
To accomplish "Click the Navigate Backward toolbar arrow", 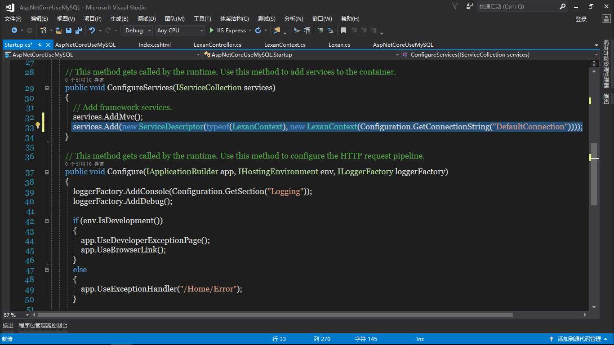I will point(14,31).
